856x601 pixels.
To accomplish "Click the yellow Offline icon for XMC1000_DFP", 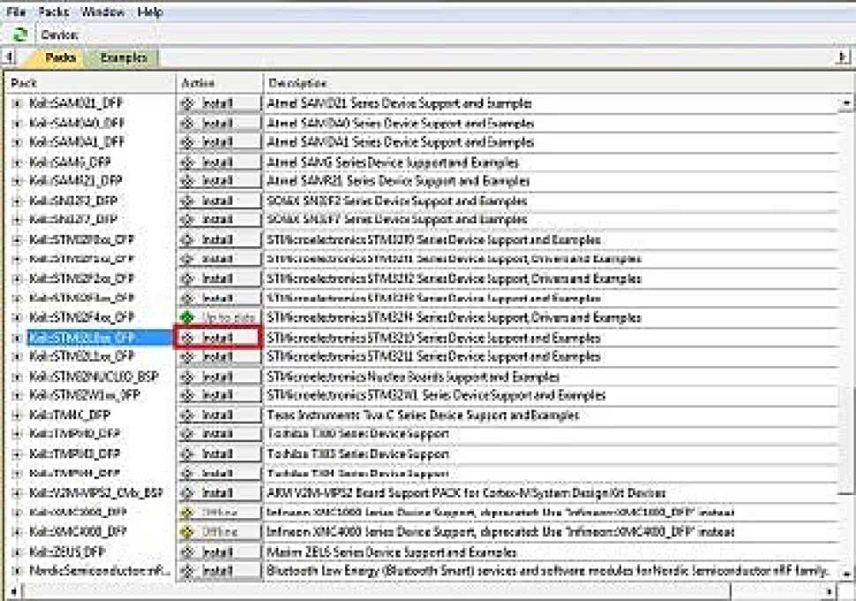I will click(x=186, y=513).
